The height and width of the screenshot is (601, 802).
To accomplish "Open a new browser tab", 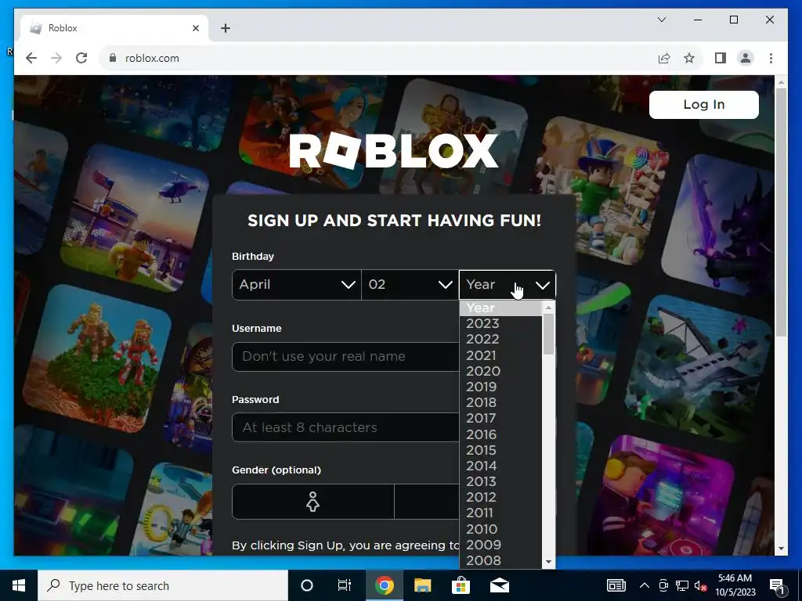I will (x=226, y=28).
